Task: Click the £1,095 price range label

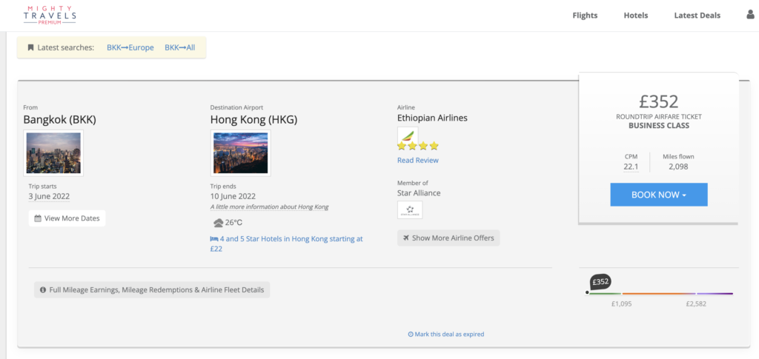Action: point(621,304)
